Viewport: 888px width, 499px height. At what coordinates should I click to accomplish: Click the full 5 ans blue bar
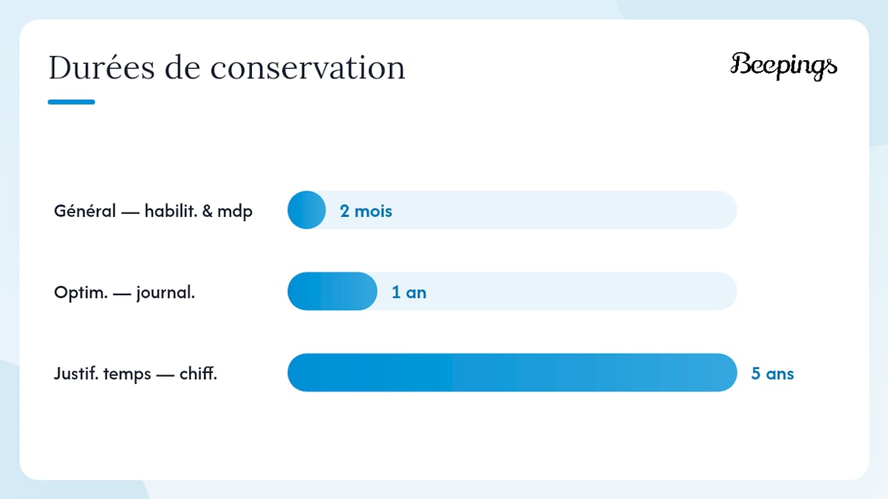pos(512,373)
